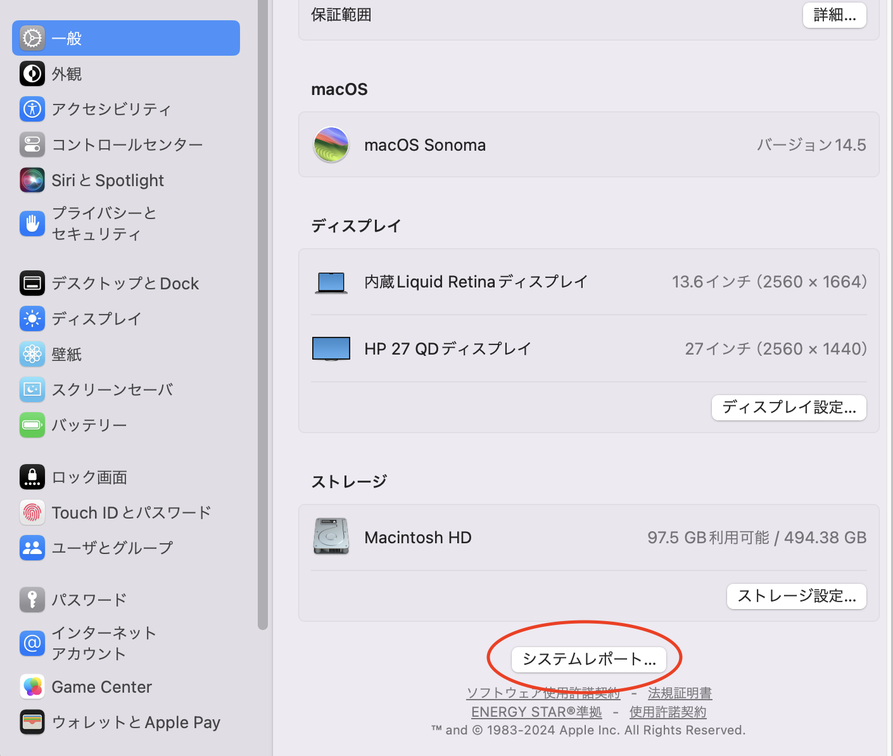Click the Game Center bubbles icon
The width and height of the screenshot is (893, 756).
click(x=32, y=686)
